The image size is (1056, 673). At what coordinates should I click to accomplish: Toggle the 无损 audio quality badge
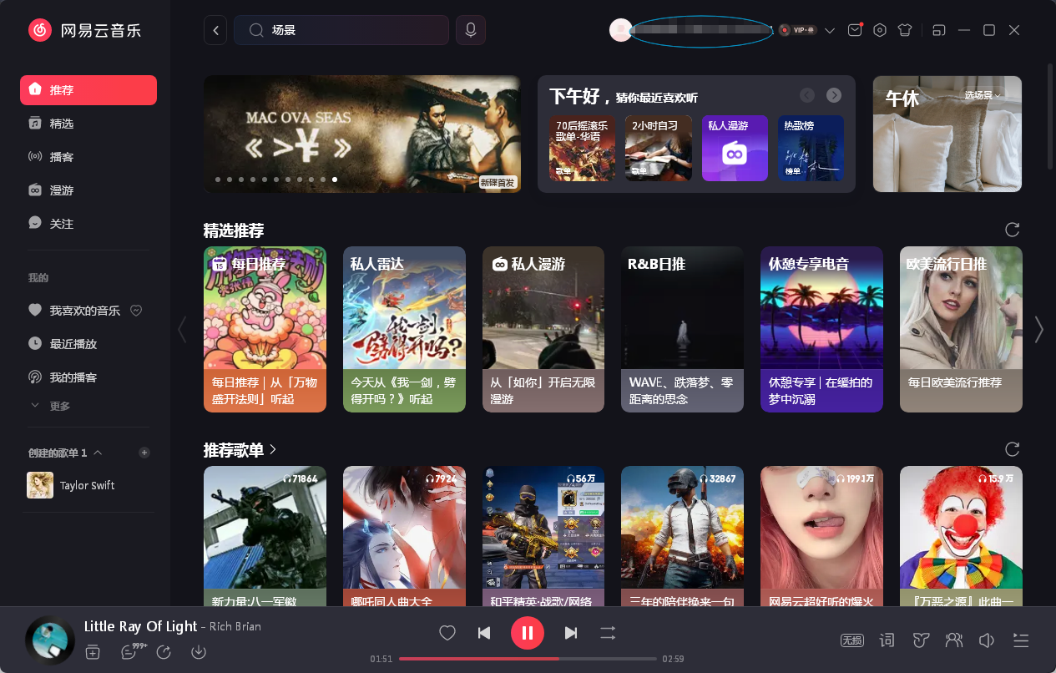tap(852, 640)
